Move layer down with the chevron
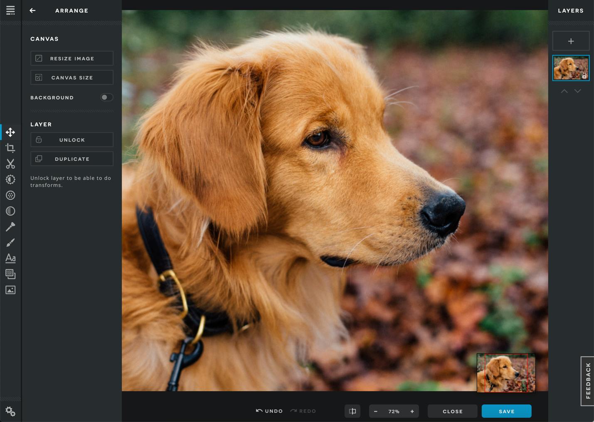Screen dimensions: 594x422 [x=578, y=91]
